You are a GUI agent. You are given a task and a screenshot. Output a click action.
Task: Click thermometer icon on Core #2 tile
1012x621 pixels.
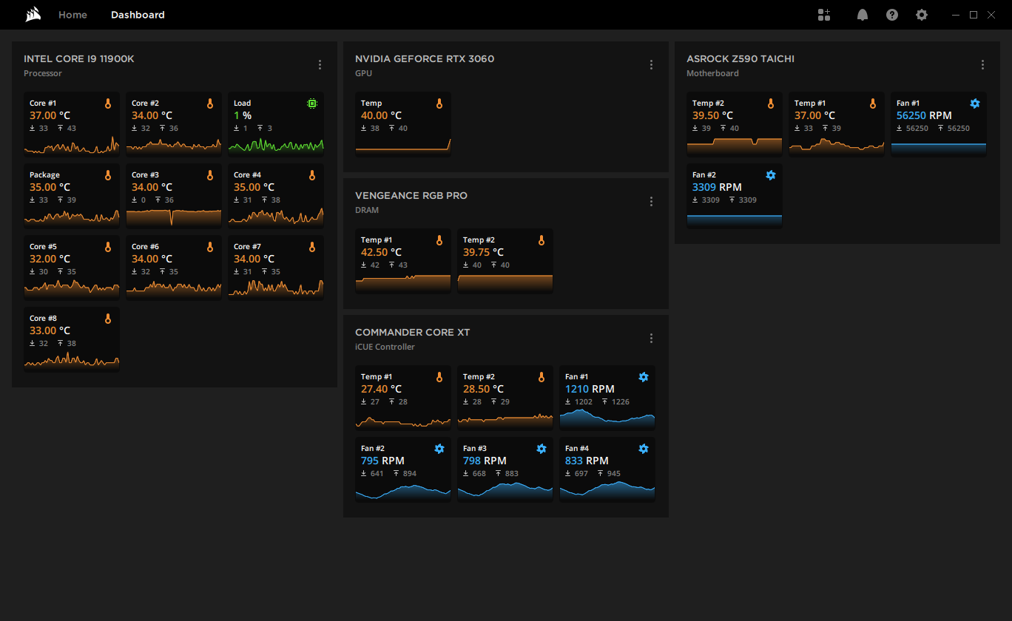[210, 103]
